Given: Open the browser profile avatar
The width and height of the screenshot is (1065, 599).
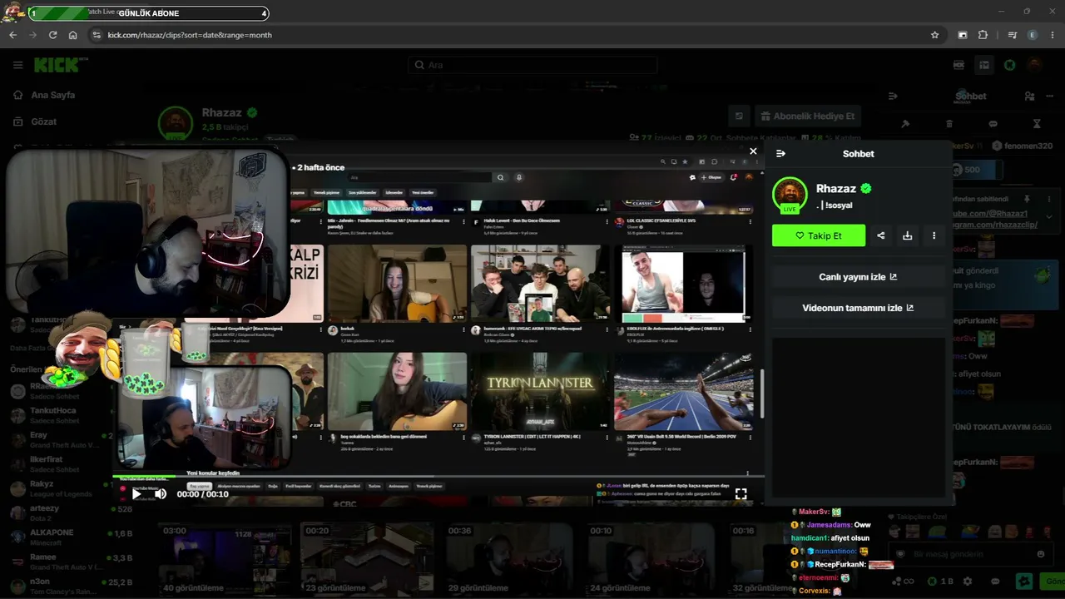Looking at the screenshot, I should click(x=1033, y=35).
